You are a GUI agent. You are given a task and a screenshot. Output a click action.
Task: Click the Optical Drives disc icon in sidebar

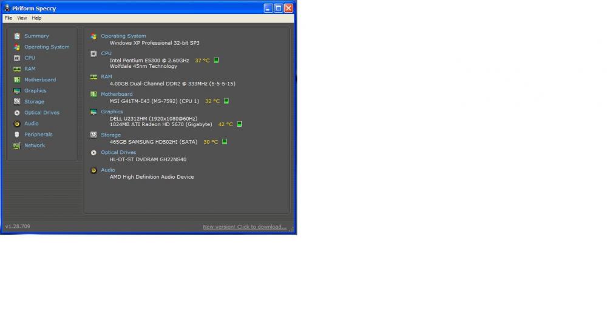[17, 113]
